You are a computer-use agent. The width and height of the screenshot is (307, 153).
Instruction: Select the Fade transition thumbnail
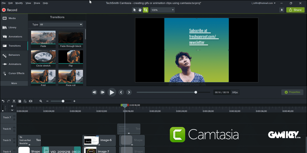(43, 37)
